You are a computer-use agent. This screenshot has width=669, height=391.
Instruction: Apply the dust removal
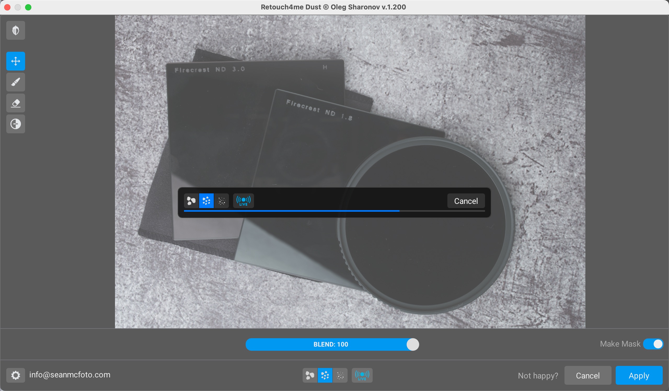pyautogui.click(x=639, y=375)
